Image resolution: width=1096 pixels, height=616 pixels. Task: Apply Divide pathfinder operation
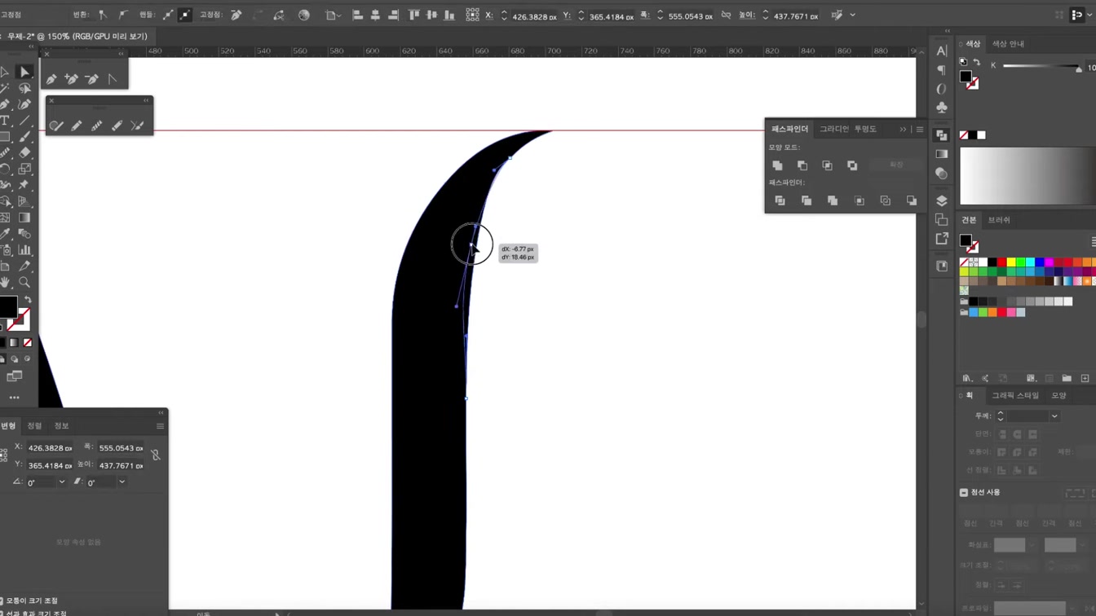pyautogui.click(x=780, y=200)
